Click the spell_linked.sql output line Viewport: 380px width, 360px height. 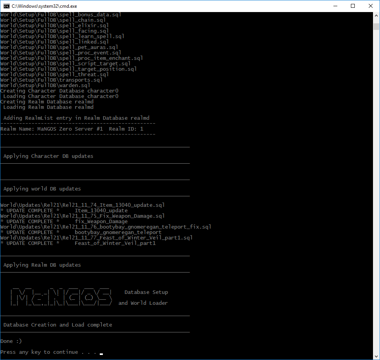54,42
